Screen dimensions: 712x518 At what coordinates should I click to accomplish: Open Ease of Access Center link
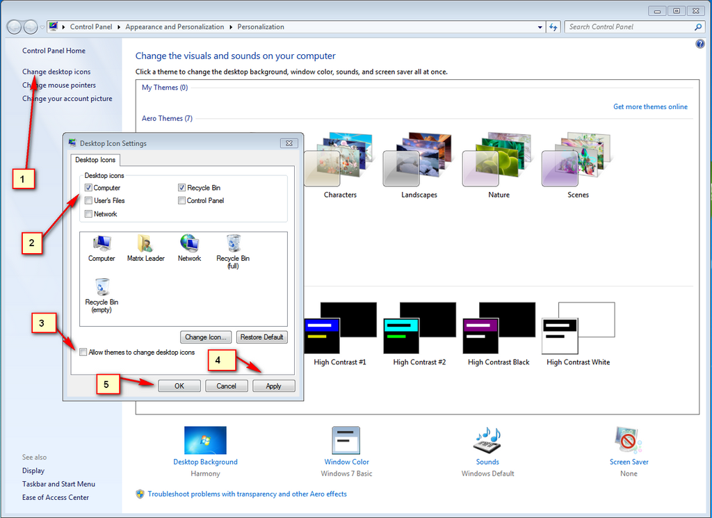point(56,498)
